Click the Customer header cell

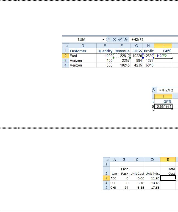[83, 51]
